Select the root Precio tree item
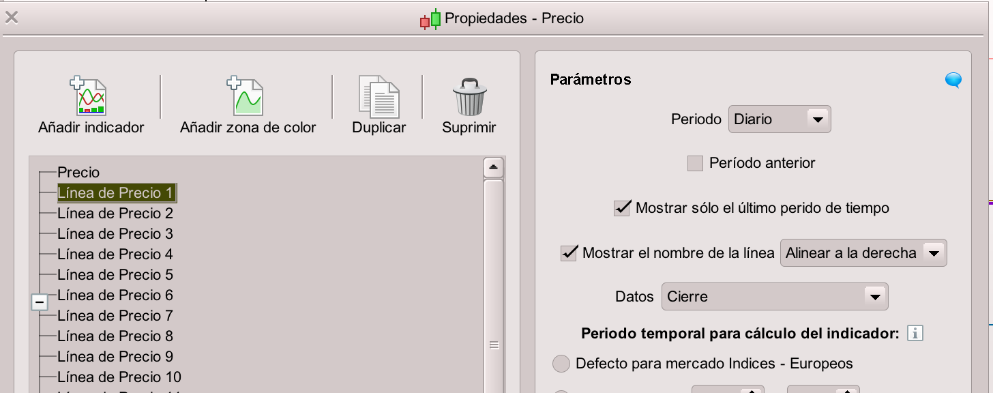This screenshot has height=393, width=993. [78, 173]
